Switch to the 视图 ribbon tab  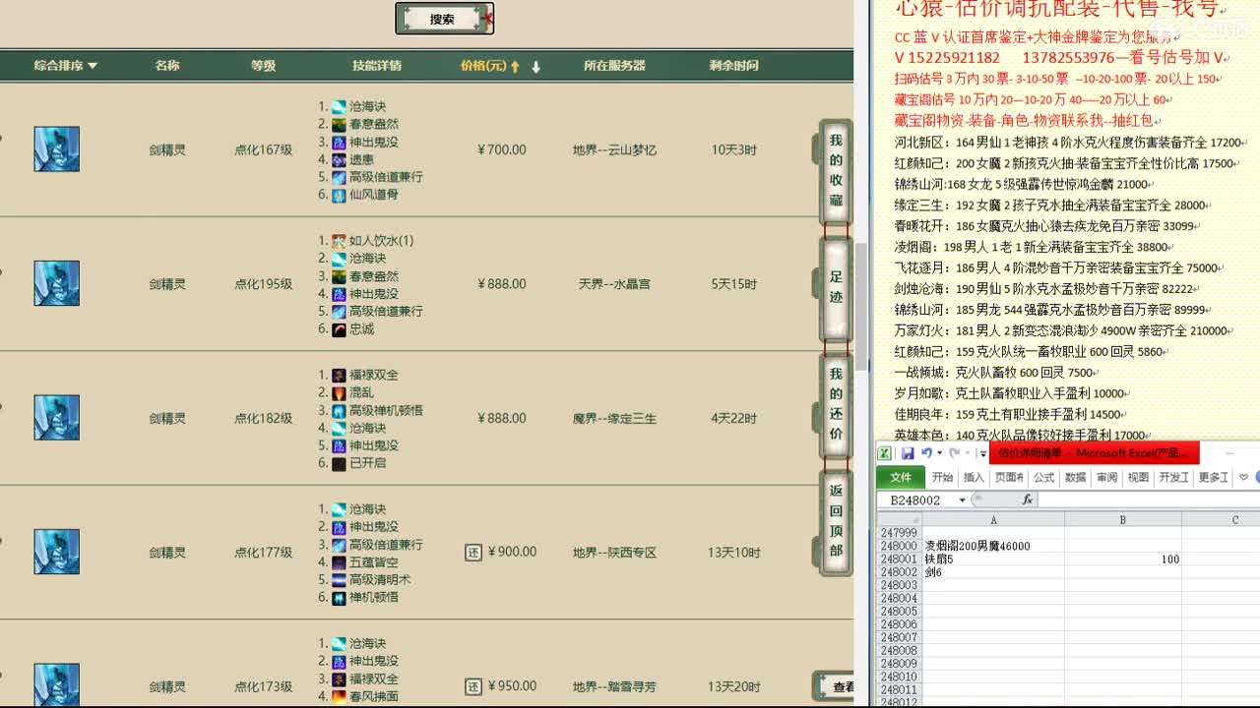1139,477
